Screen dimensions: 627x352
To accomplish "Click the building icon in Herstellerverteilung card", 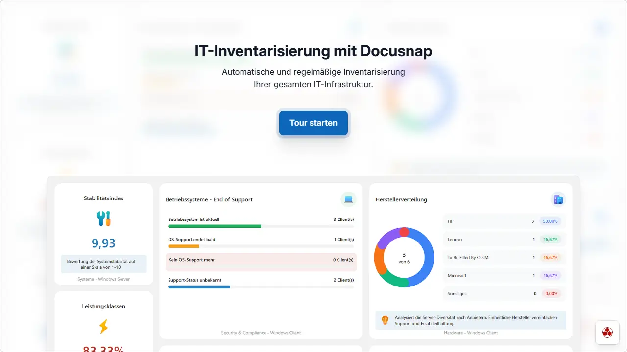I will tap(558, 199).
